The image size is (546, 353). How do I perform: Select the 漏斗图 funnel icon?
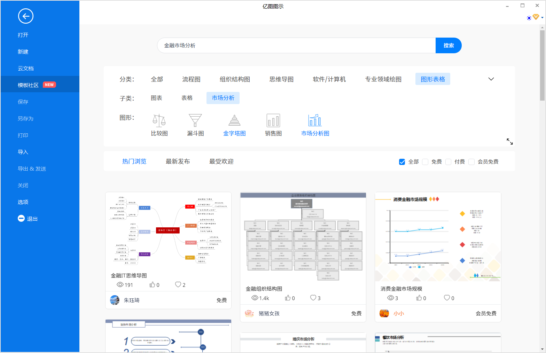[x=195, y=120]
